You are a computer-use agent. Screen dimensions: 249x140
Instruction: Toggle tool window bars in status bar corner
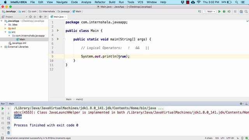click(2, 138)
